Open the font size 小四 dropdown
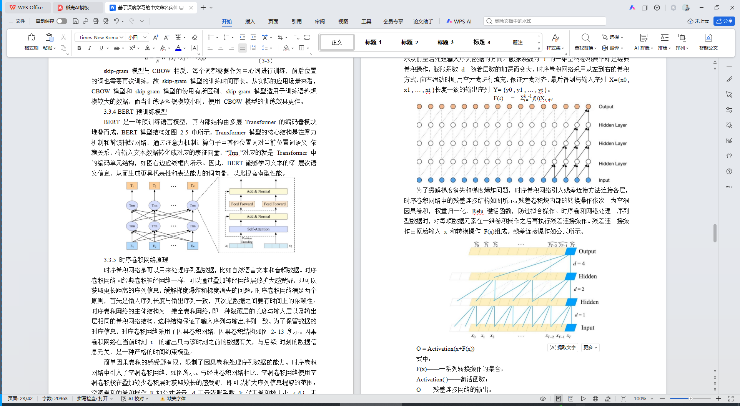This screenshot has height=406, width=740. coord(145,37)
